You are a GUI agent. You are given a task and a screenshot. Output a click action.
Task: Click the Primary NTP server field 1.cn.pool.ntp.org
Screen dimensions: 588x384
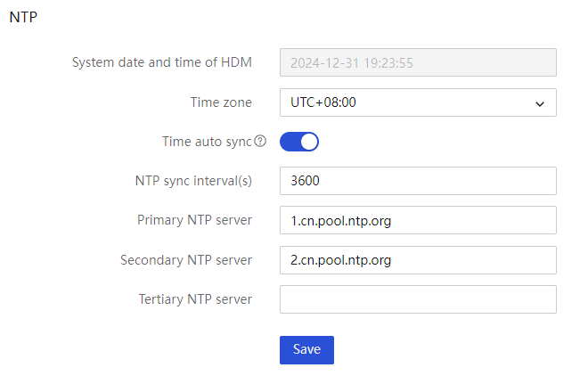click(418, 220)
